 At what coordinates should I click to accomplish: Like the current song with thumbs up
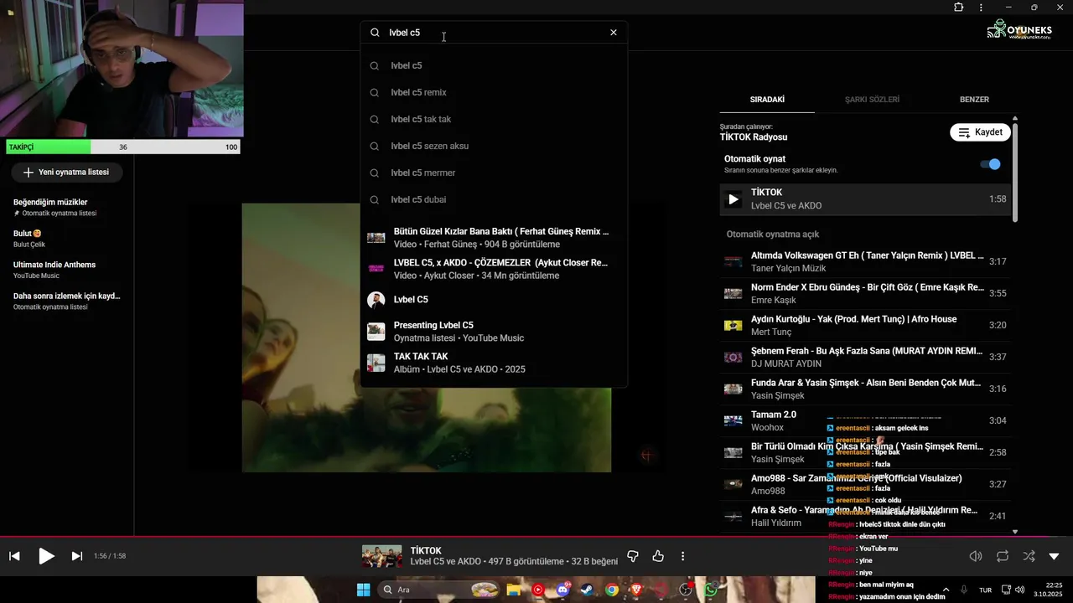[658, 556]
